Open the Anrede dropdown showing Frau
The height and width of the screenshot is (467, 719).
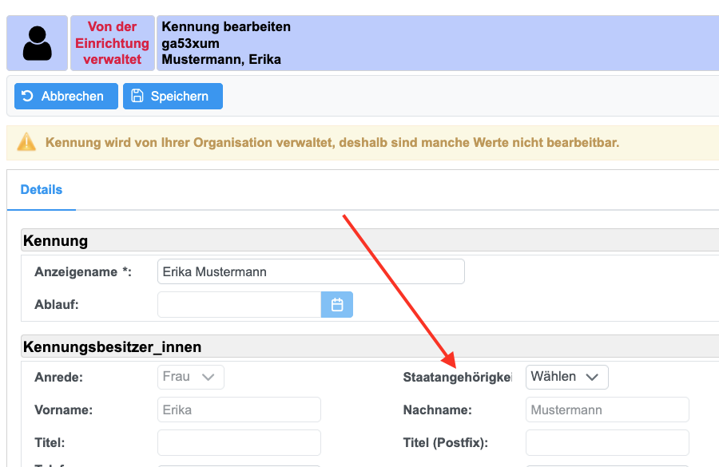tap(190, 377)
